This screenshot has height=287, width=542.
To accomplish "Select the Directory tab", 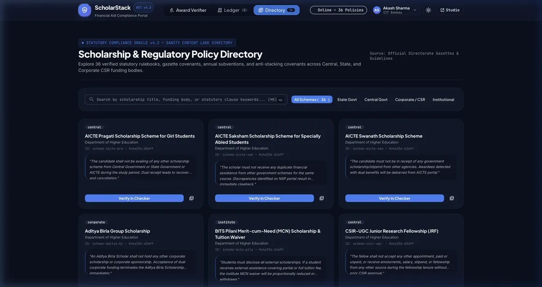I will click(276, 10).
